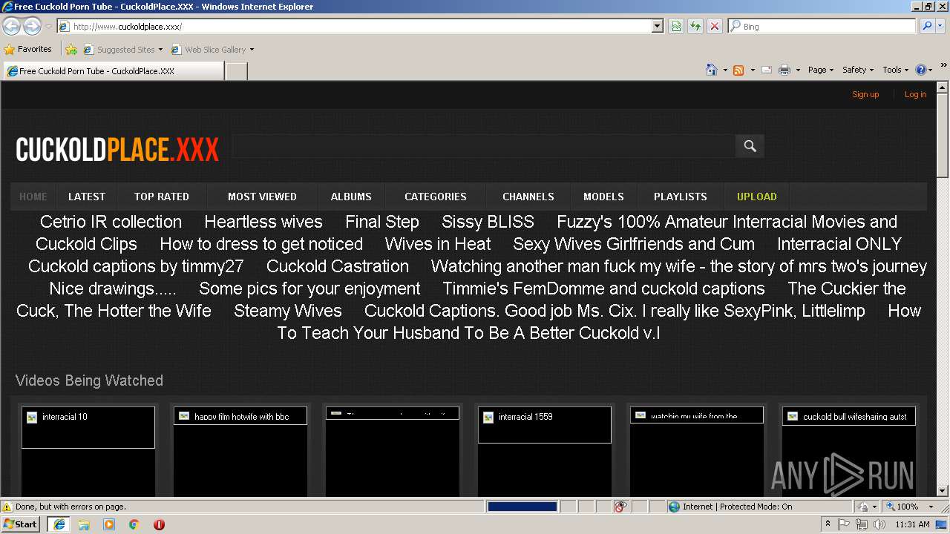Viewport: 950px width, 534px height.
Task: Expand the Suggested Sites dropdown
Action: 160,50
